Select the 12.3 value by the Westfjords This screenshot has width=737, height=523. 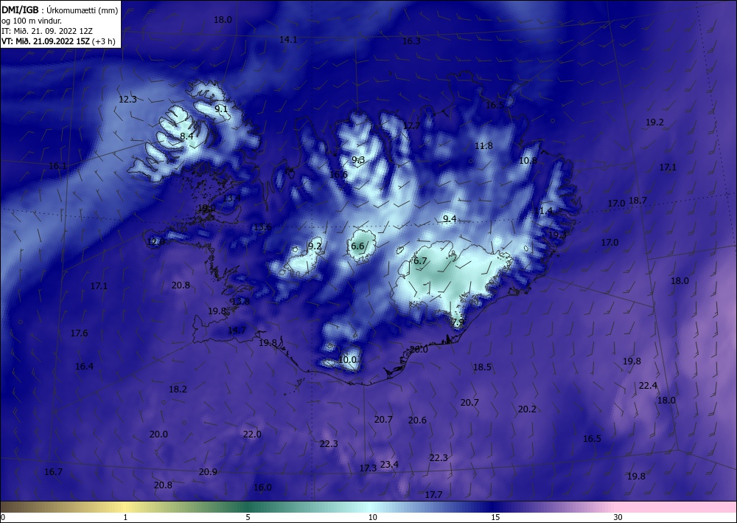pyautogui.click(x=128, y=100)
